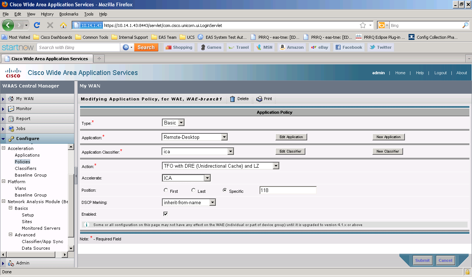Click the Bing search magnifier icon
Viewport: 472px width, 277px height.
pyautogui.click(x=465, y=25)
